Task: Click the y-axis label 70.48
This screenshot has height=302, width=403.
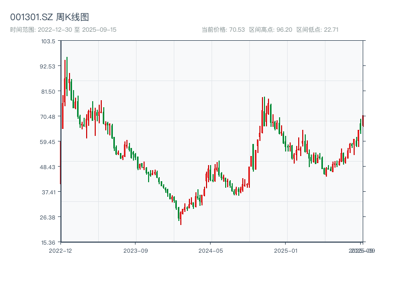Action: pos(48,117)
